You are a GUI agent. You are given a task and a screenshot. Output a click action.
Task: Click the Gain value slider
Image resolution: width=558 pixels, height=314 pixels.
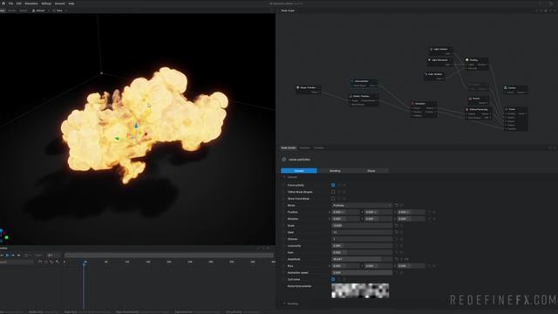[362, 253]
